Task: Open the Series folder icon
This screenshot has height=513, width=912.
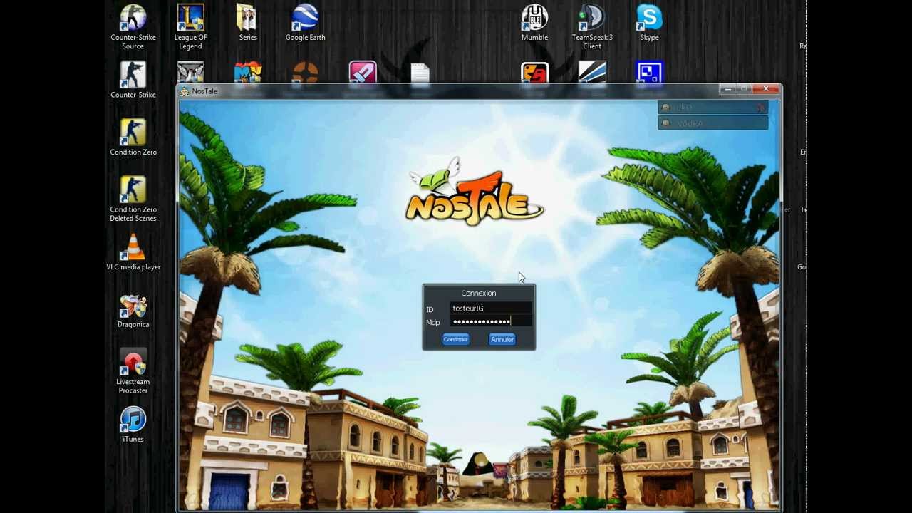Action: pyautogui.click(x=247, y=22)
